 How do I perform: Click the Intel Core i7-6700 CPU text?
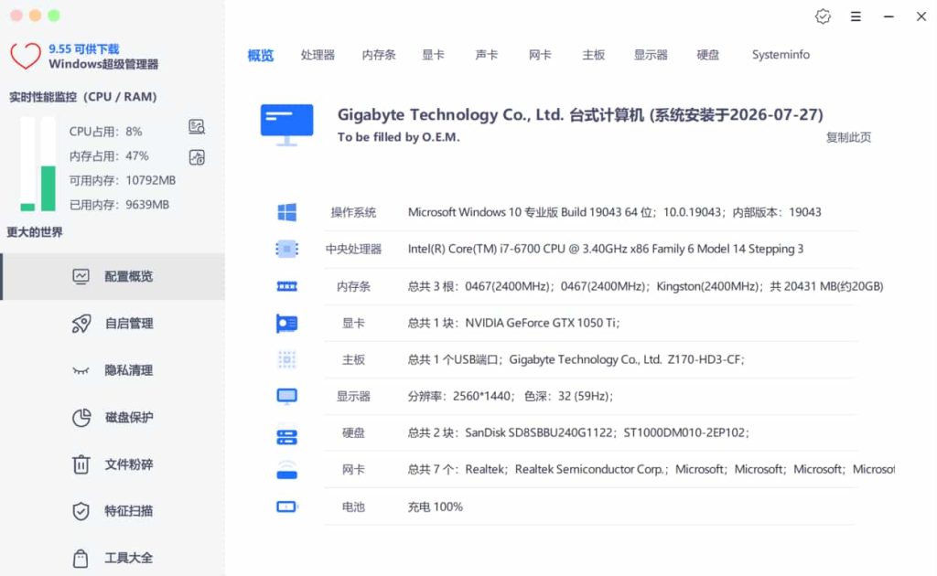click(x=606, y=249)
